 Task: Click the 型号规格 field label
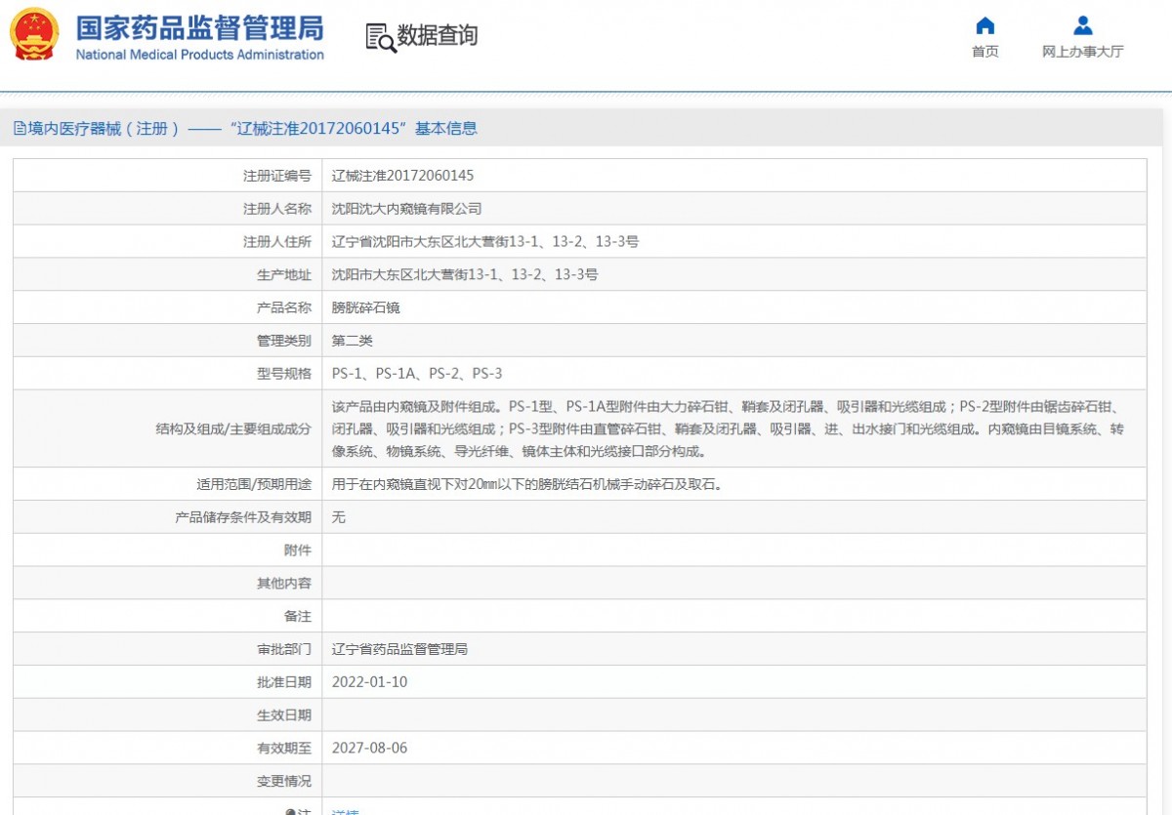click(x=284, y=374)
